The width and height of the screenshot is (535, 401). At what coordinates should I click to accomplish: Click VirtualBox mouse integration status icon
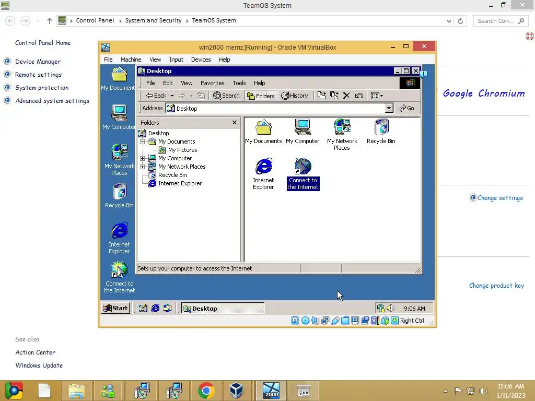coord(385,321)
